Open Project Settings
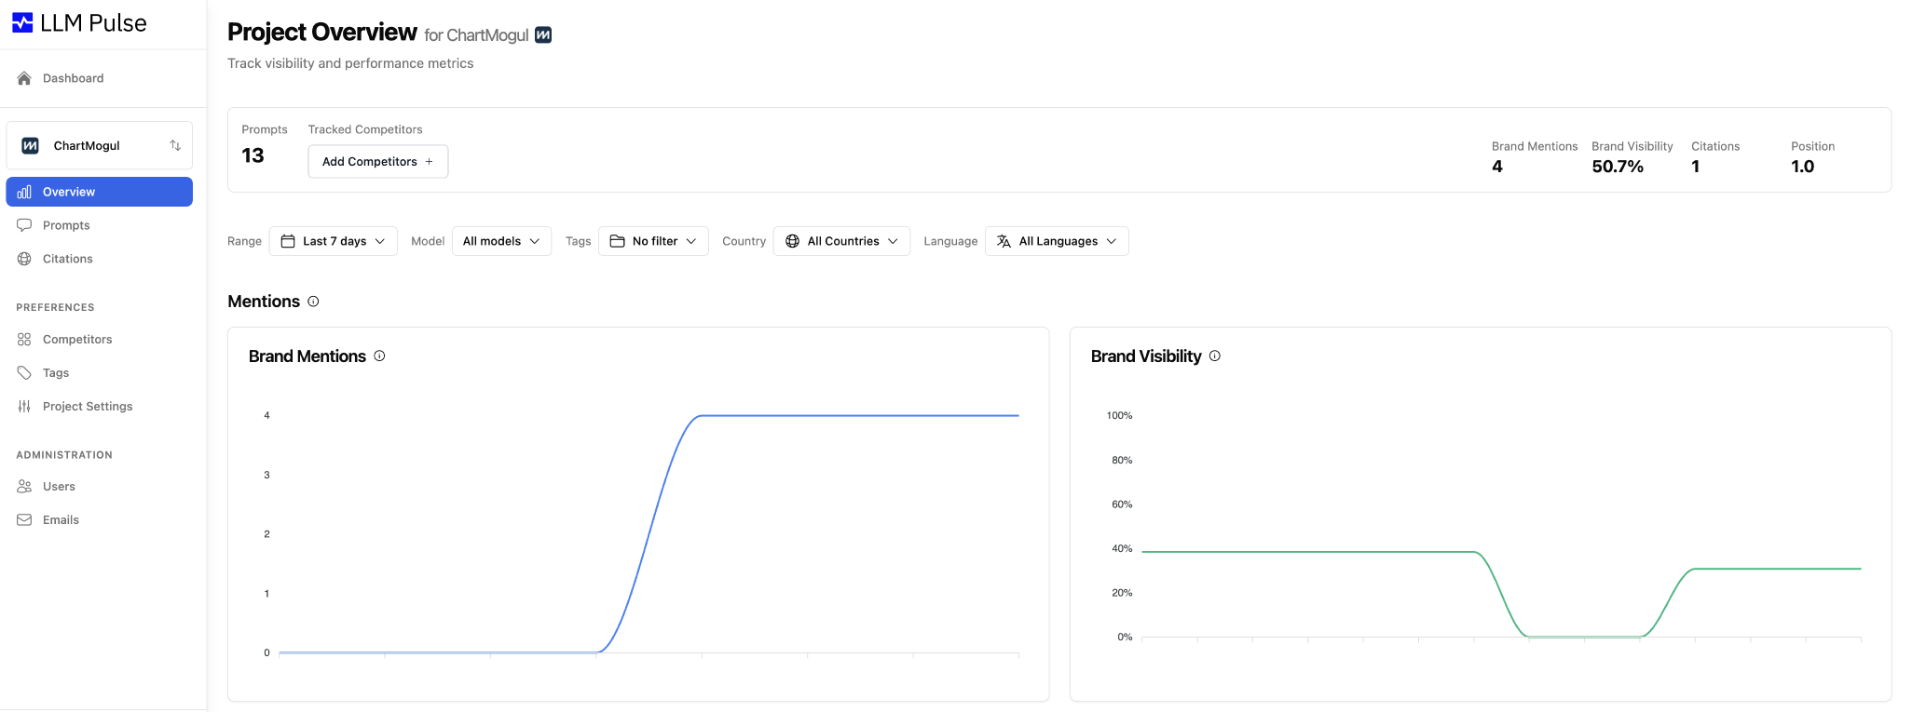The width and height of the screenshot is (1912, 712). click(x=100, y=407)
